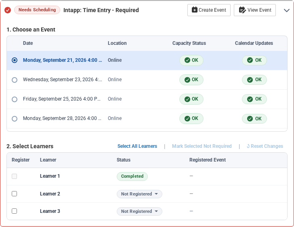Click the Date column header
This screenshot has height=227, width=294.
point(28,43)
